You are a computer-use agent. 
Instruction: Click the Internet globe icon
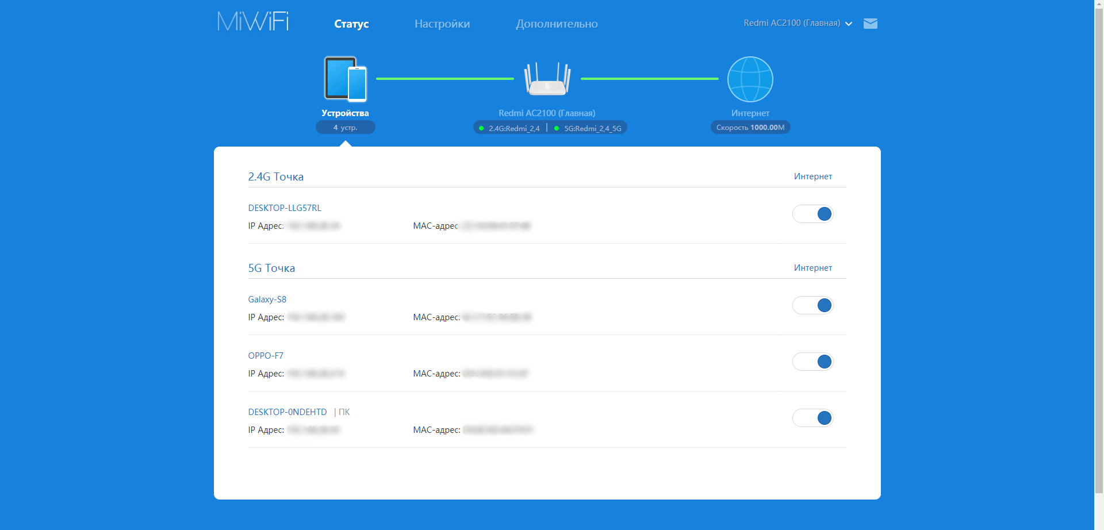[750, 79]
